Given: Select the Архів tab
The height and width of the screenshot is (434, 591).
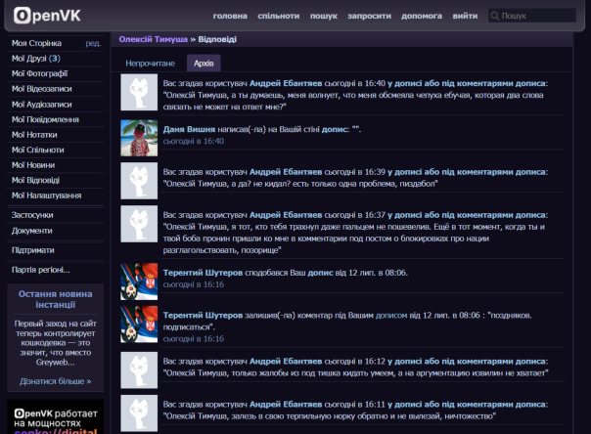Looking at the screenshot, I should [x=204, y=64].
